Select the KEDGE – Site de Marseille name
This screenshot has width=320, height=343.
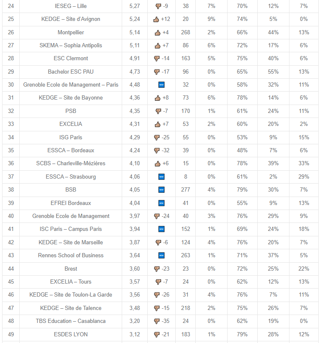[71, 243]
